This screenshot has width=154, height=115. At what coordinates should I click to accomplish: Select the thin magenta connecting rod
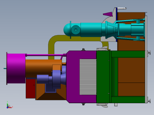45,55
